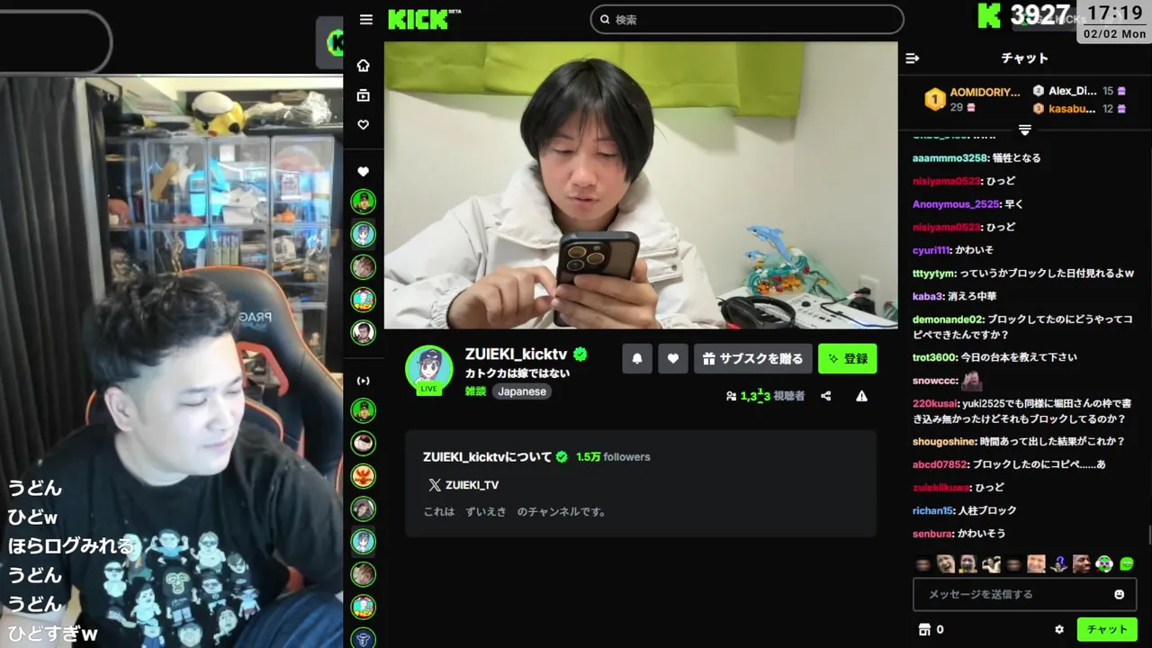Open chat settings gear icon
The image size is (1152, 648).
pyautogui.click(x=1059, y=630)
